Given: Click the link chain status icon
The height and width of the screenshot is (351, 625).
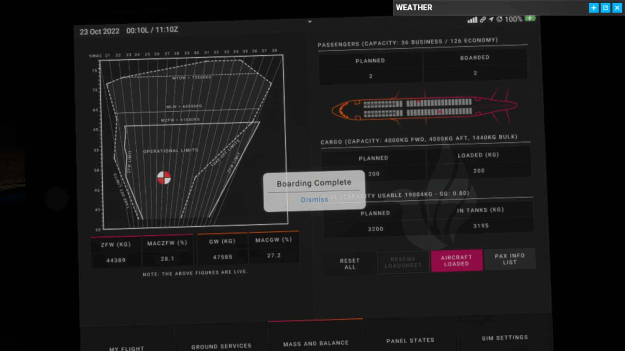Looking at the screenshot, I should pyautogui.click(x=483, y=19).
